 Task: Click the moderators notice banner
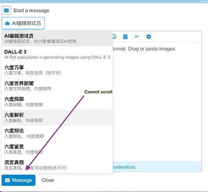click(157, 167)
